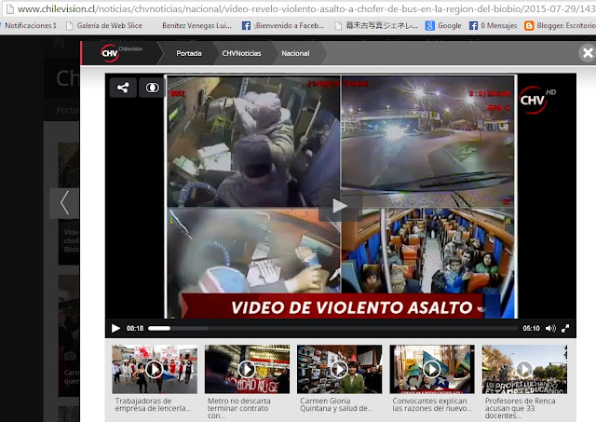Click the Chilevisión CHV logo
The width and height of the screenshot is (596, 422).
(x=121, y=53)
